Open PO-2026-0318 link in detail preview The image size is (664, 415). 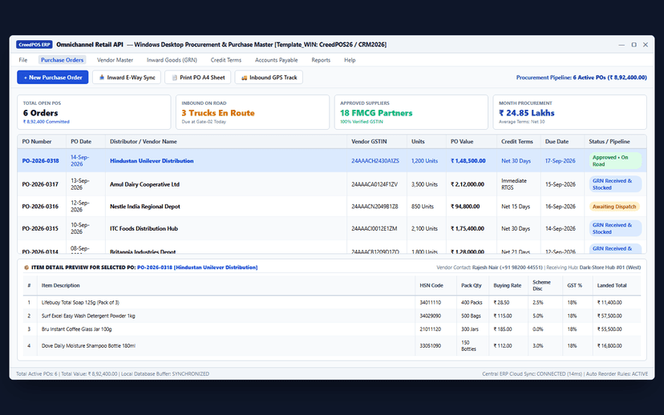[155, 268]
